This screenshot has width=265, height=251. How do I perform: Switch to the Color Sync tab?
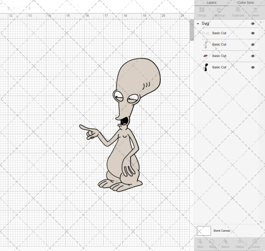point(245,3)
